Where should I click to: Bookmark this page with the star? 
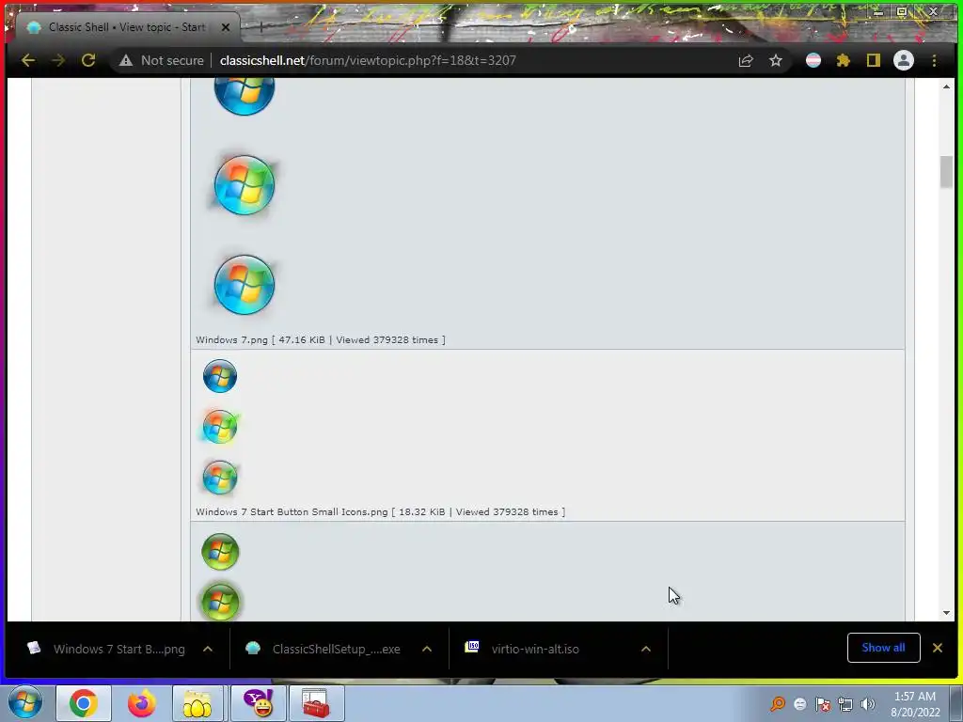776,60
